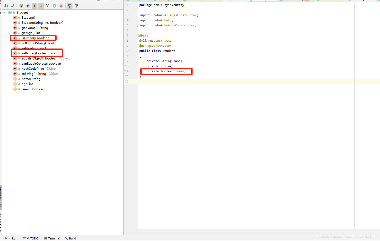Select the name: String field
This screenshot has width=380, height=241.
31,79
